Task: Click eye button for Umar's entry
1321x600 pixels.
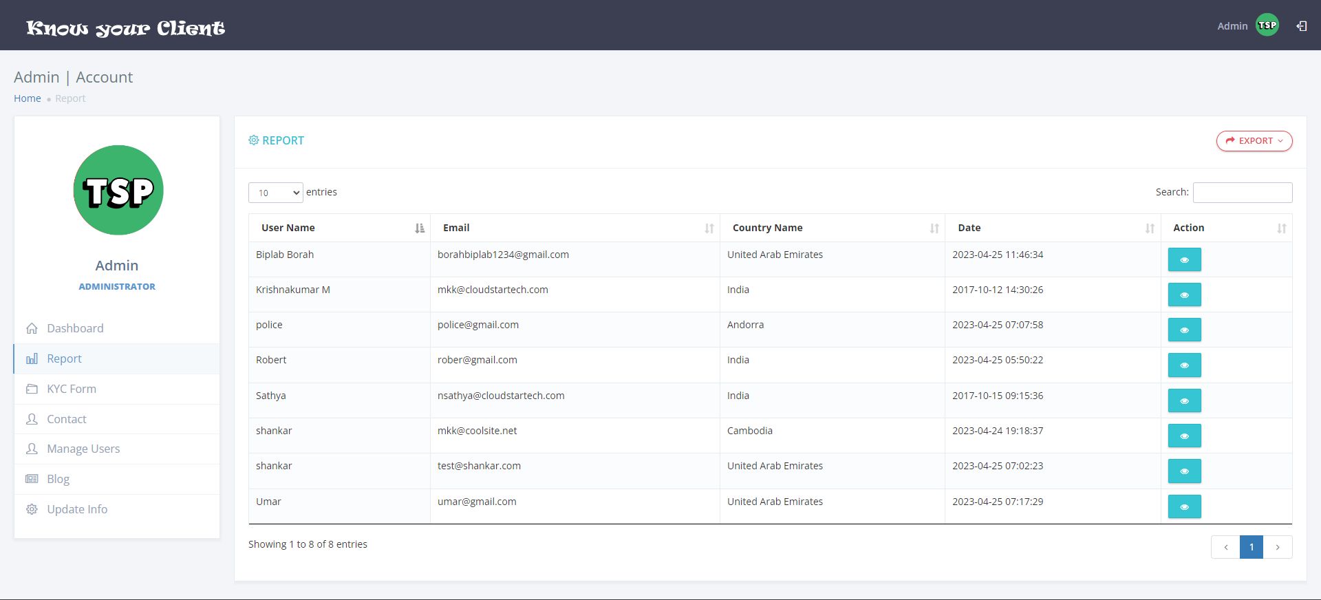Action: [x=1184, y=507]
